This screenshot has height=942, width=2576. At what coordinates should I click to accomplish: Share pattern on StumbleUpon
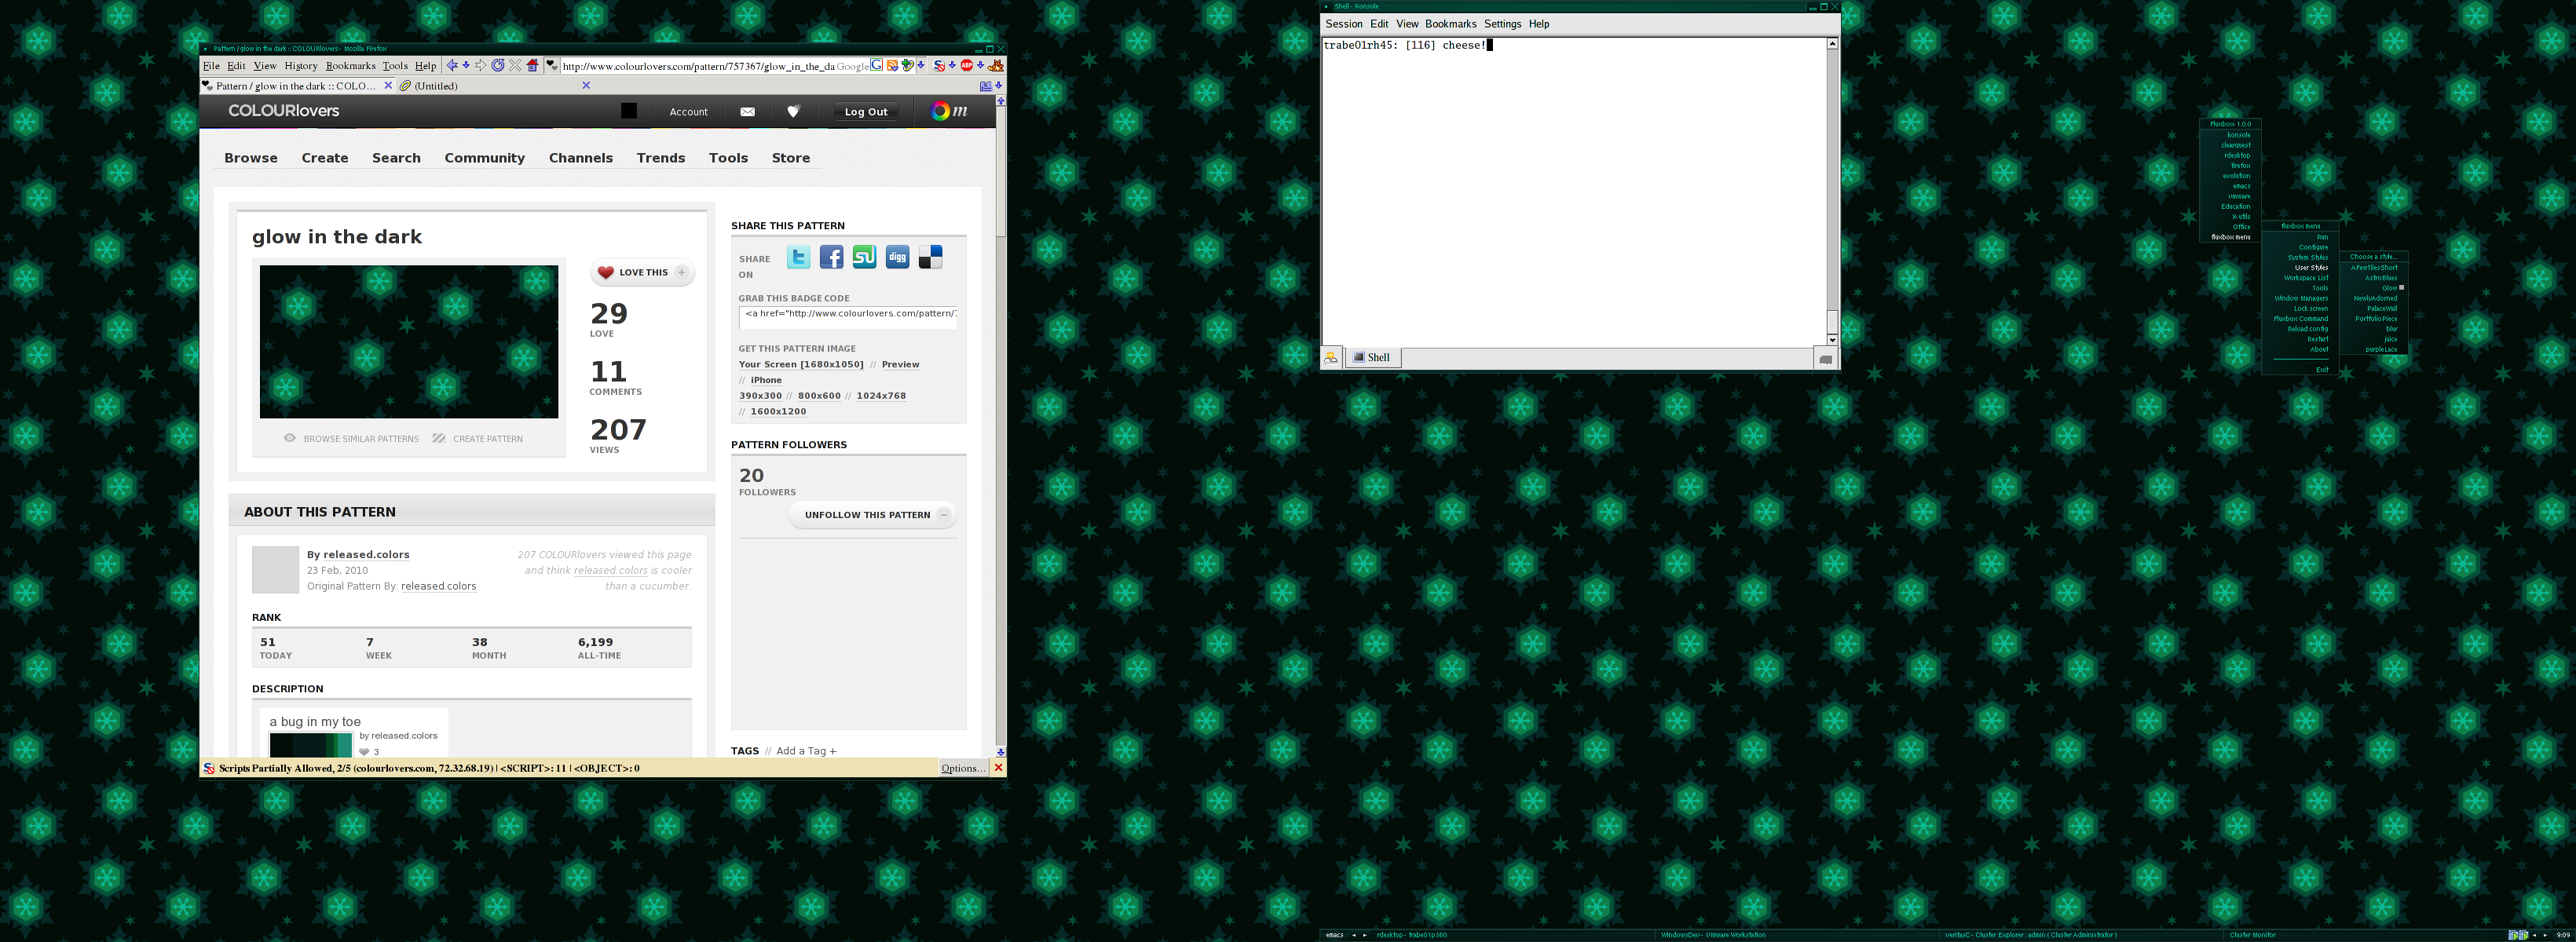tap(864, 258)
